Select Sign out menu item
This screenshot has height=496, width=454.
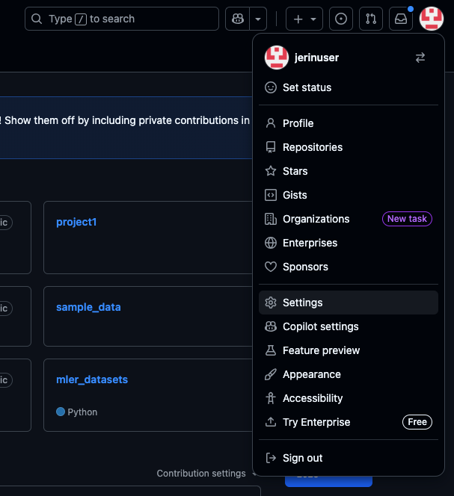(x=302, y=458)
